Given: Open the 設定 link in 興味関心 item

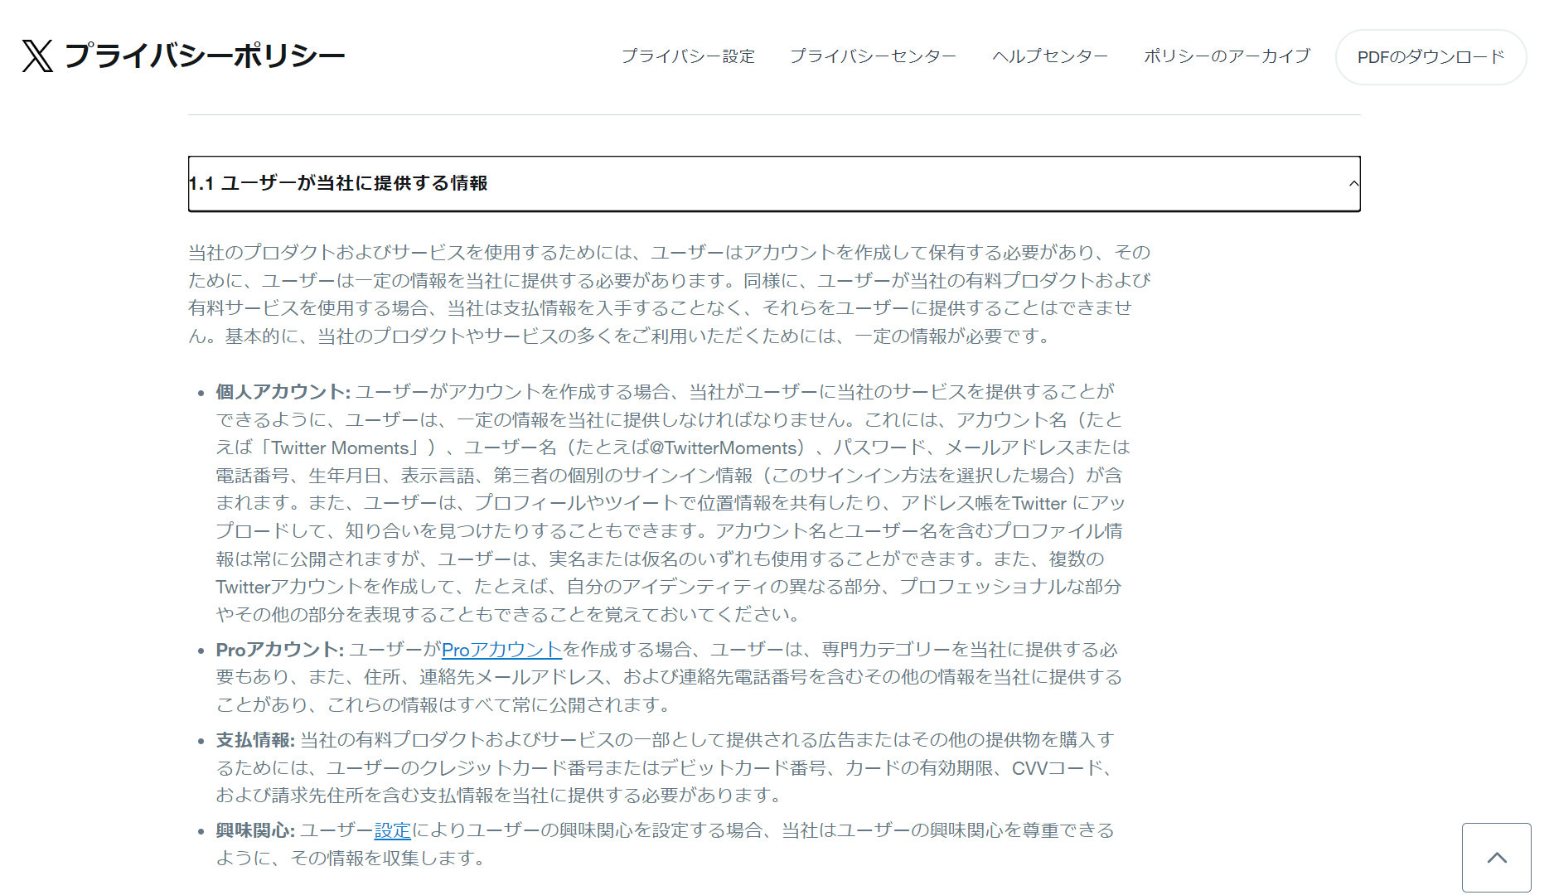Looking at the screenshot, I should coord(392,830).
